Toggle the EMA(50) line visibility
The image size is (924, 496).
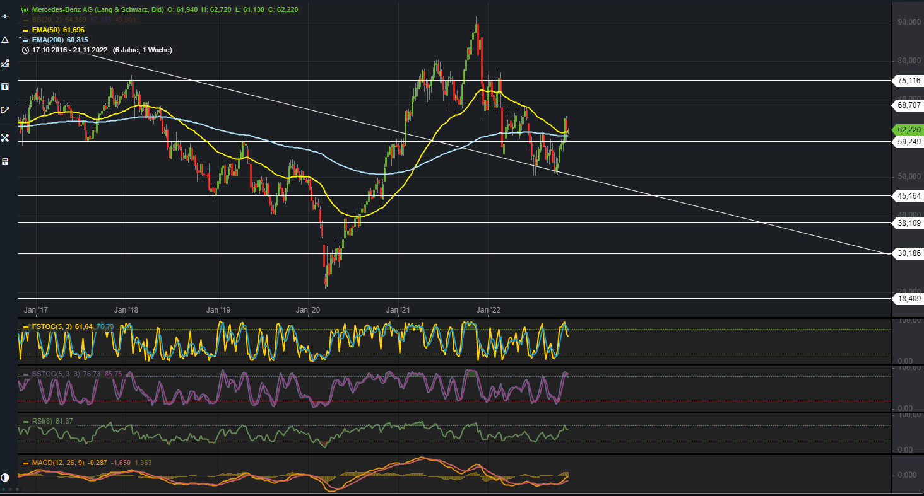[25, 30]
